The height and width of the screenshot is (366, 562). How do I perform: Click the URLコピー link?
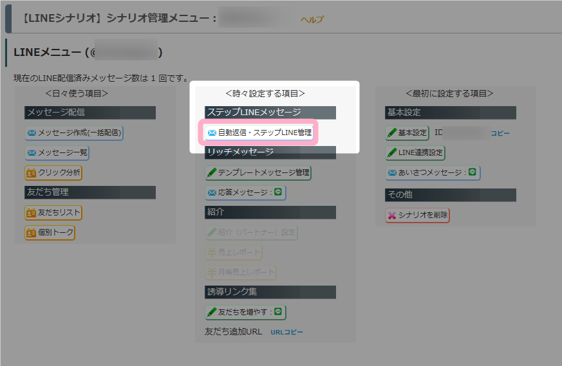286,333
